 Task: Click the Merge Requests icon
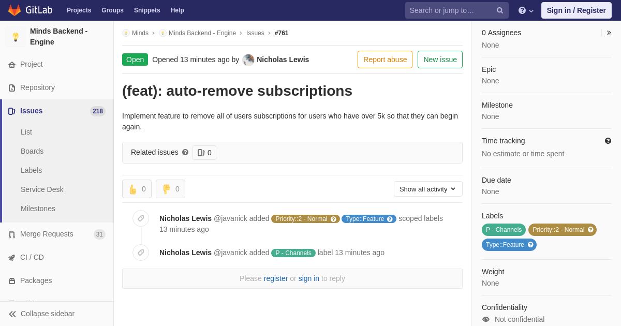click(12, 234)
